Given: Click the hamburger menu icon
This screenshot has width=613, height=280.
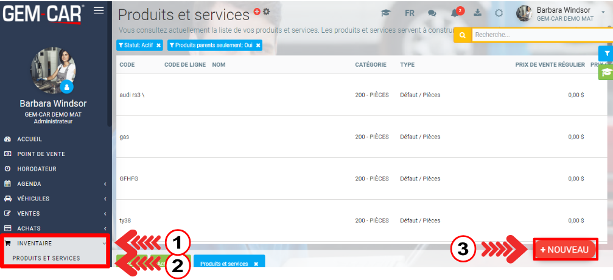Looking at the screenshot, I should coord(99,10).
